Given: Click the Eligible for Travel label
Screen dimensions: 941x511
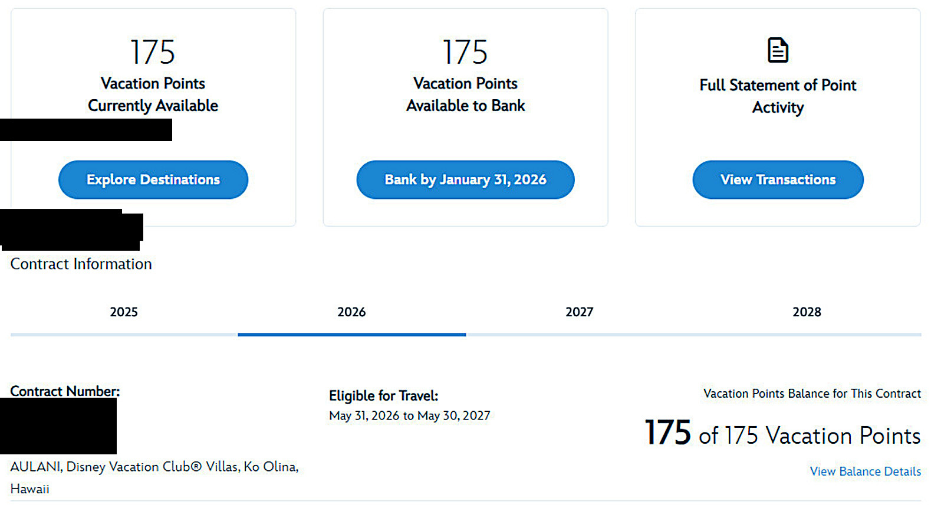Looking at the screenshot, I should (384, 396).
